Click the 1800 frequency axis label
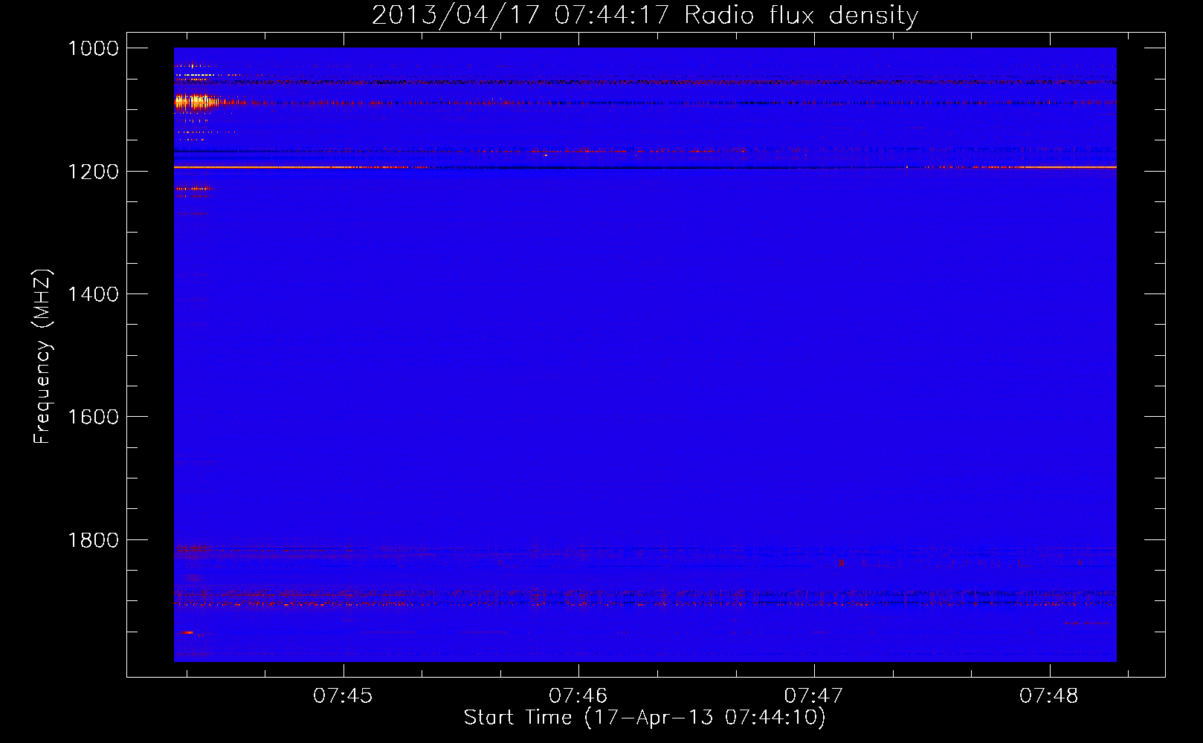1203x743 pixels. click(x=93, y=540)
